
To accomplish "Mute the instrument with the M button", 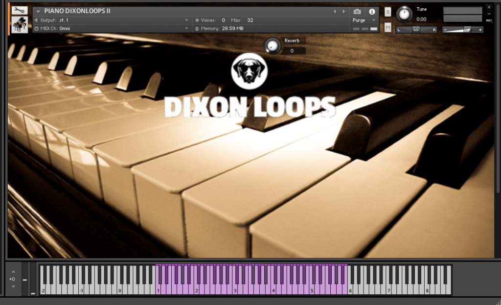I will click(387, 28).
